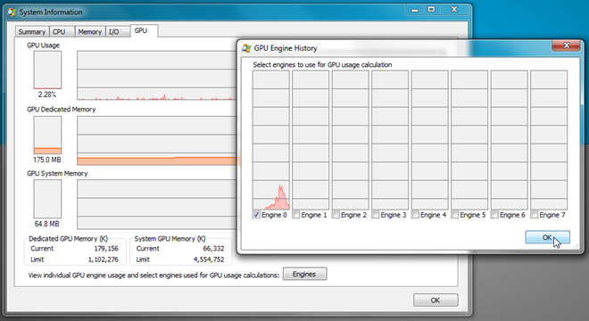Toggle the Engine 4 checkbox
This screenshot has height=321, width=589.
pyautogui.click(x=415, y=215)
